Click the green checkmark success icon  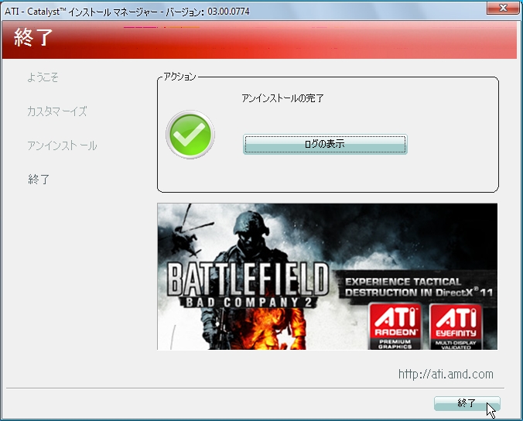[x=190, y=135]
